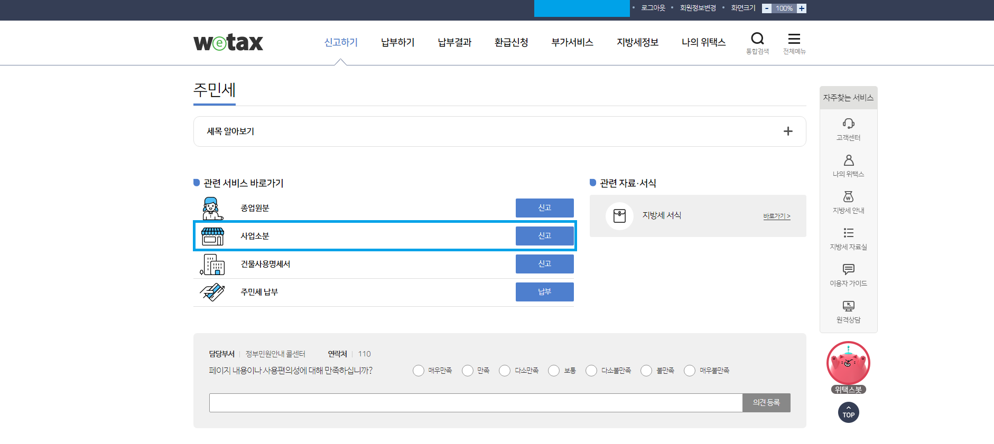
Task: Increase screen size with plus button
Action: point(802,8)
